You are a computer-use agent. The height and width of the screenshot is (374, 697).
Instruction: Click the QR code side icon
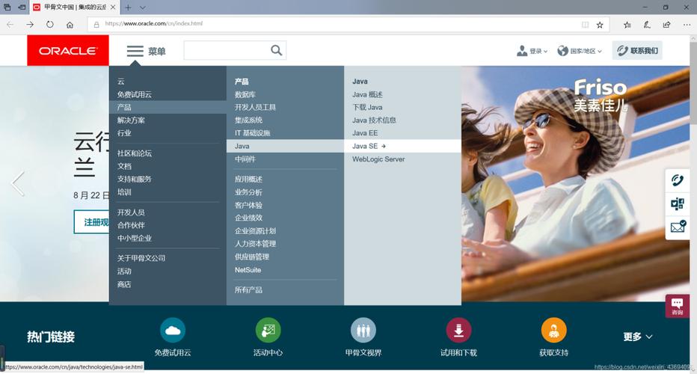pyautogui.click(x=678, y=204)
